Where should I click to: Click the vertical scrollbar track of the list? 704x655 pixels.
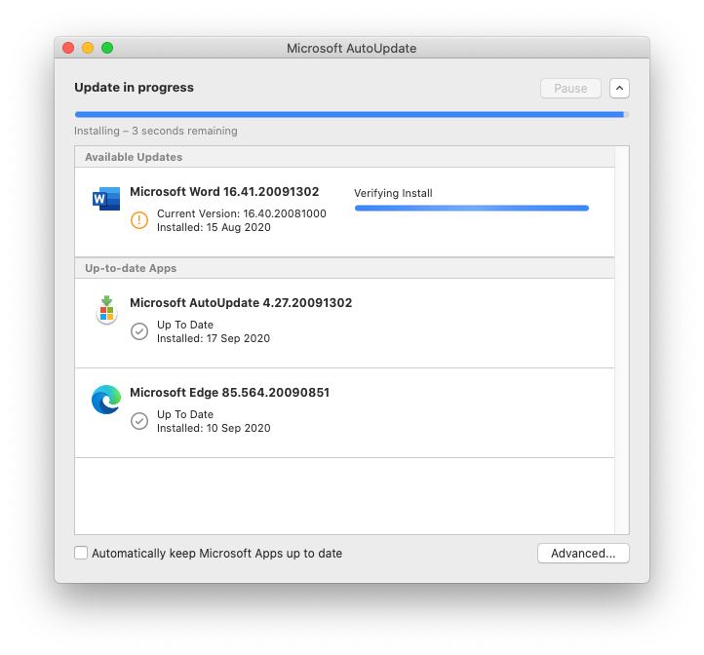[x=622, y=340]
